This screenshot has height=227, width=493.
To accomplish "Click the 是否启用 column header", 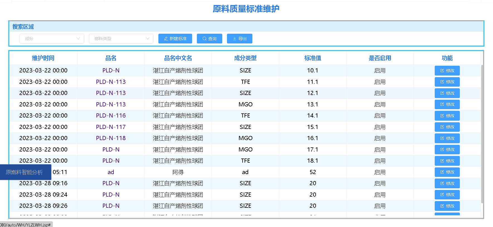I will point(380,58).
